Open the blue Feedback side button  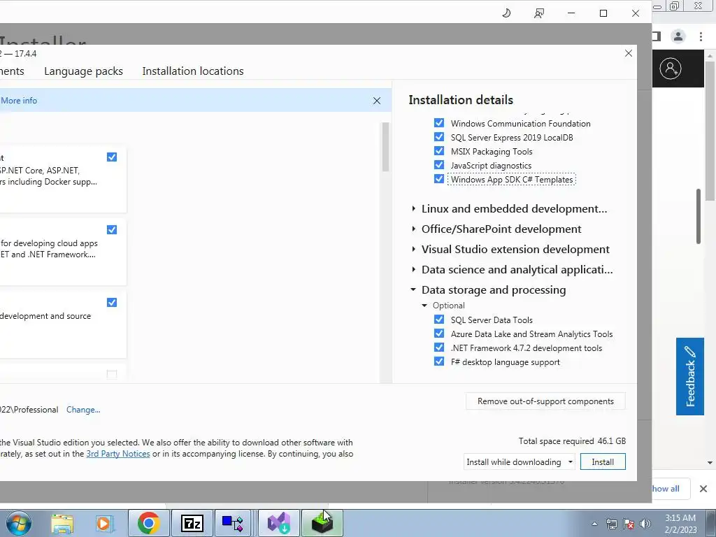[690, 376]
